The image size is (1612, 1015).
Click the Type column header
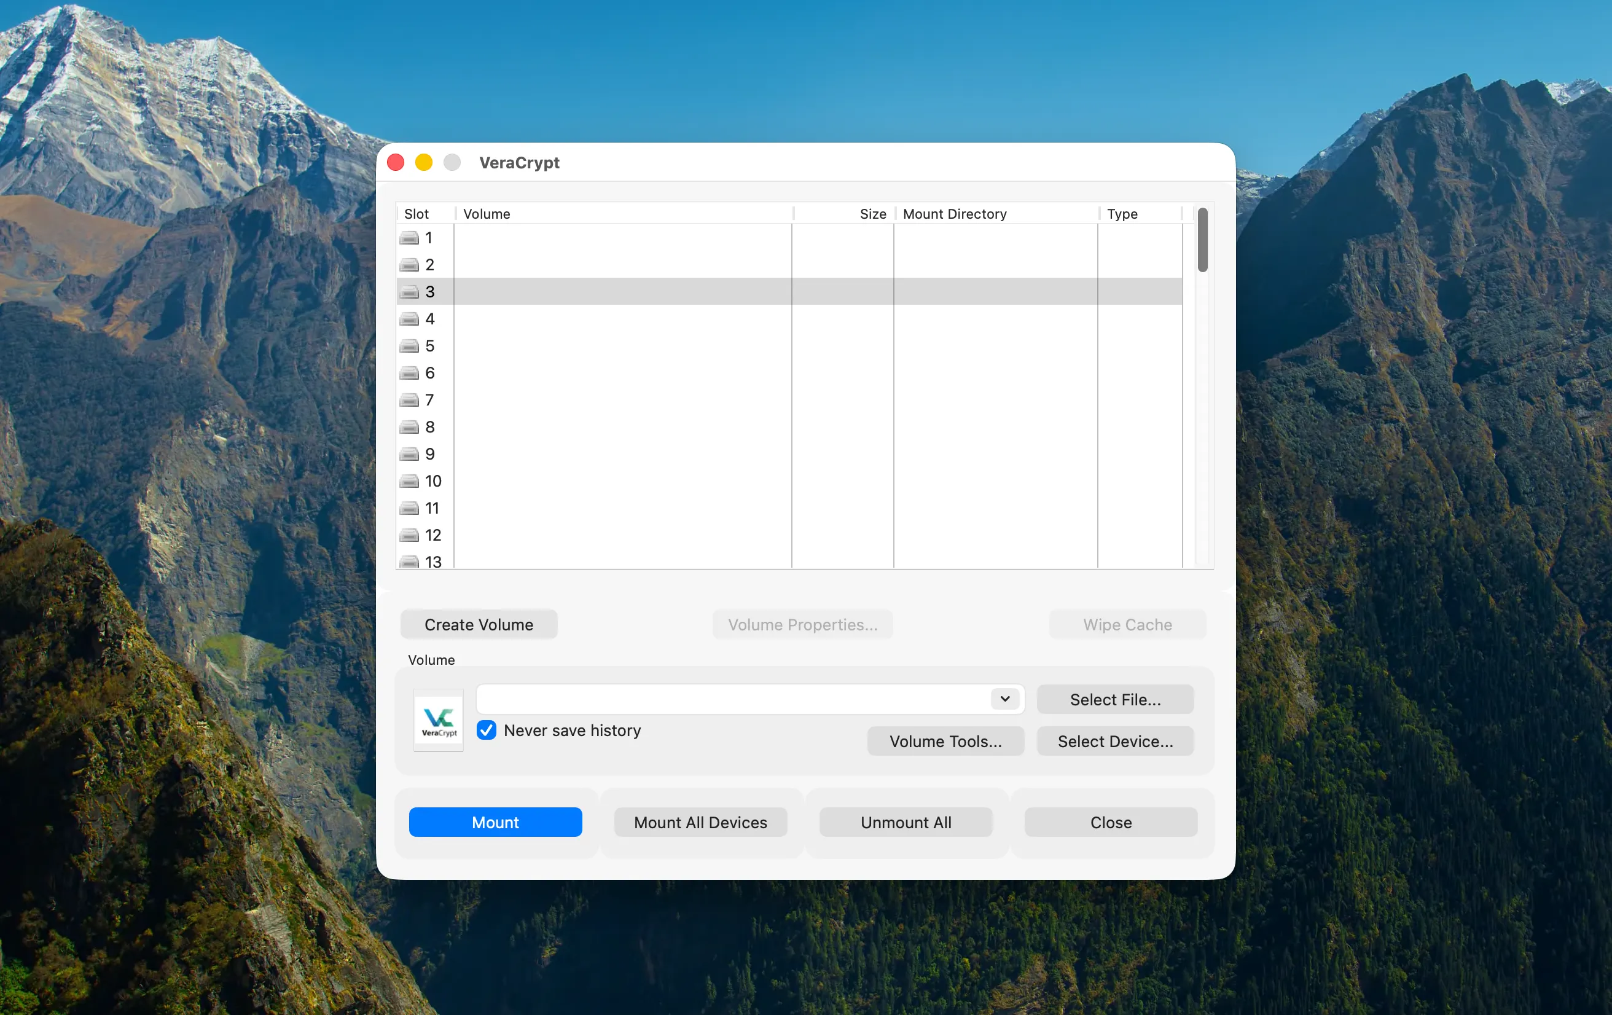point(1141,214)
